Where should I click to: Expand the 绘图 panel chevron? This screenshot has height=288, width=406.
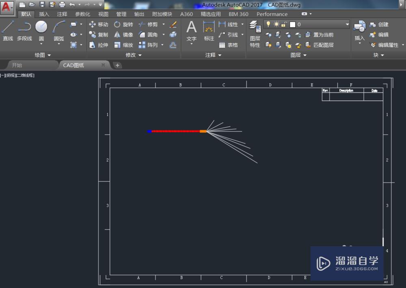coord(49,55)
